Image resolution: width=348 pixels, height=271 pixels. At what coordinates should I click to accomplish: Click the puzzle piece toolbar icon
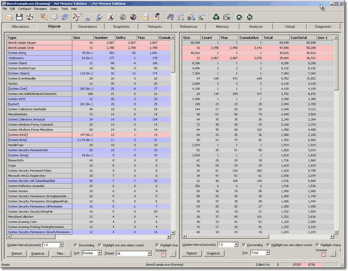coord(55,17)
